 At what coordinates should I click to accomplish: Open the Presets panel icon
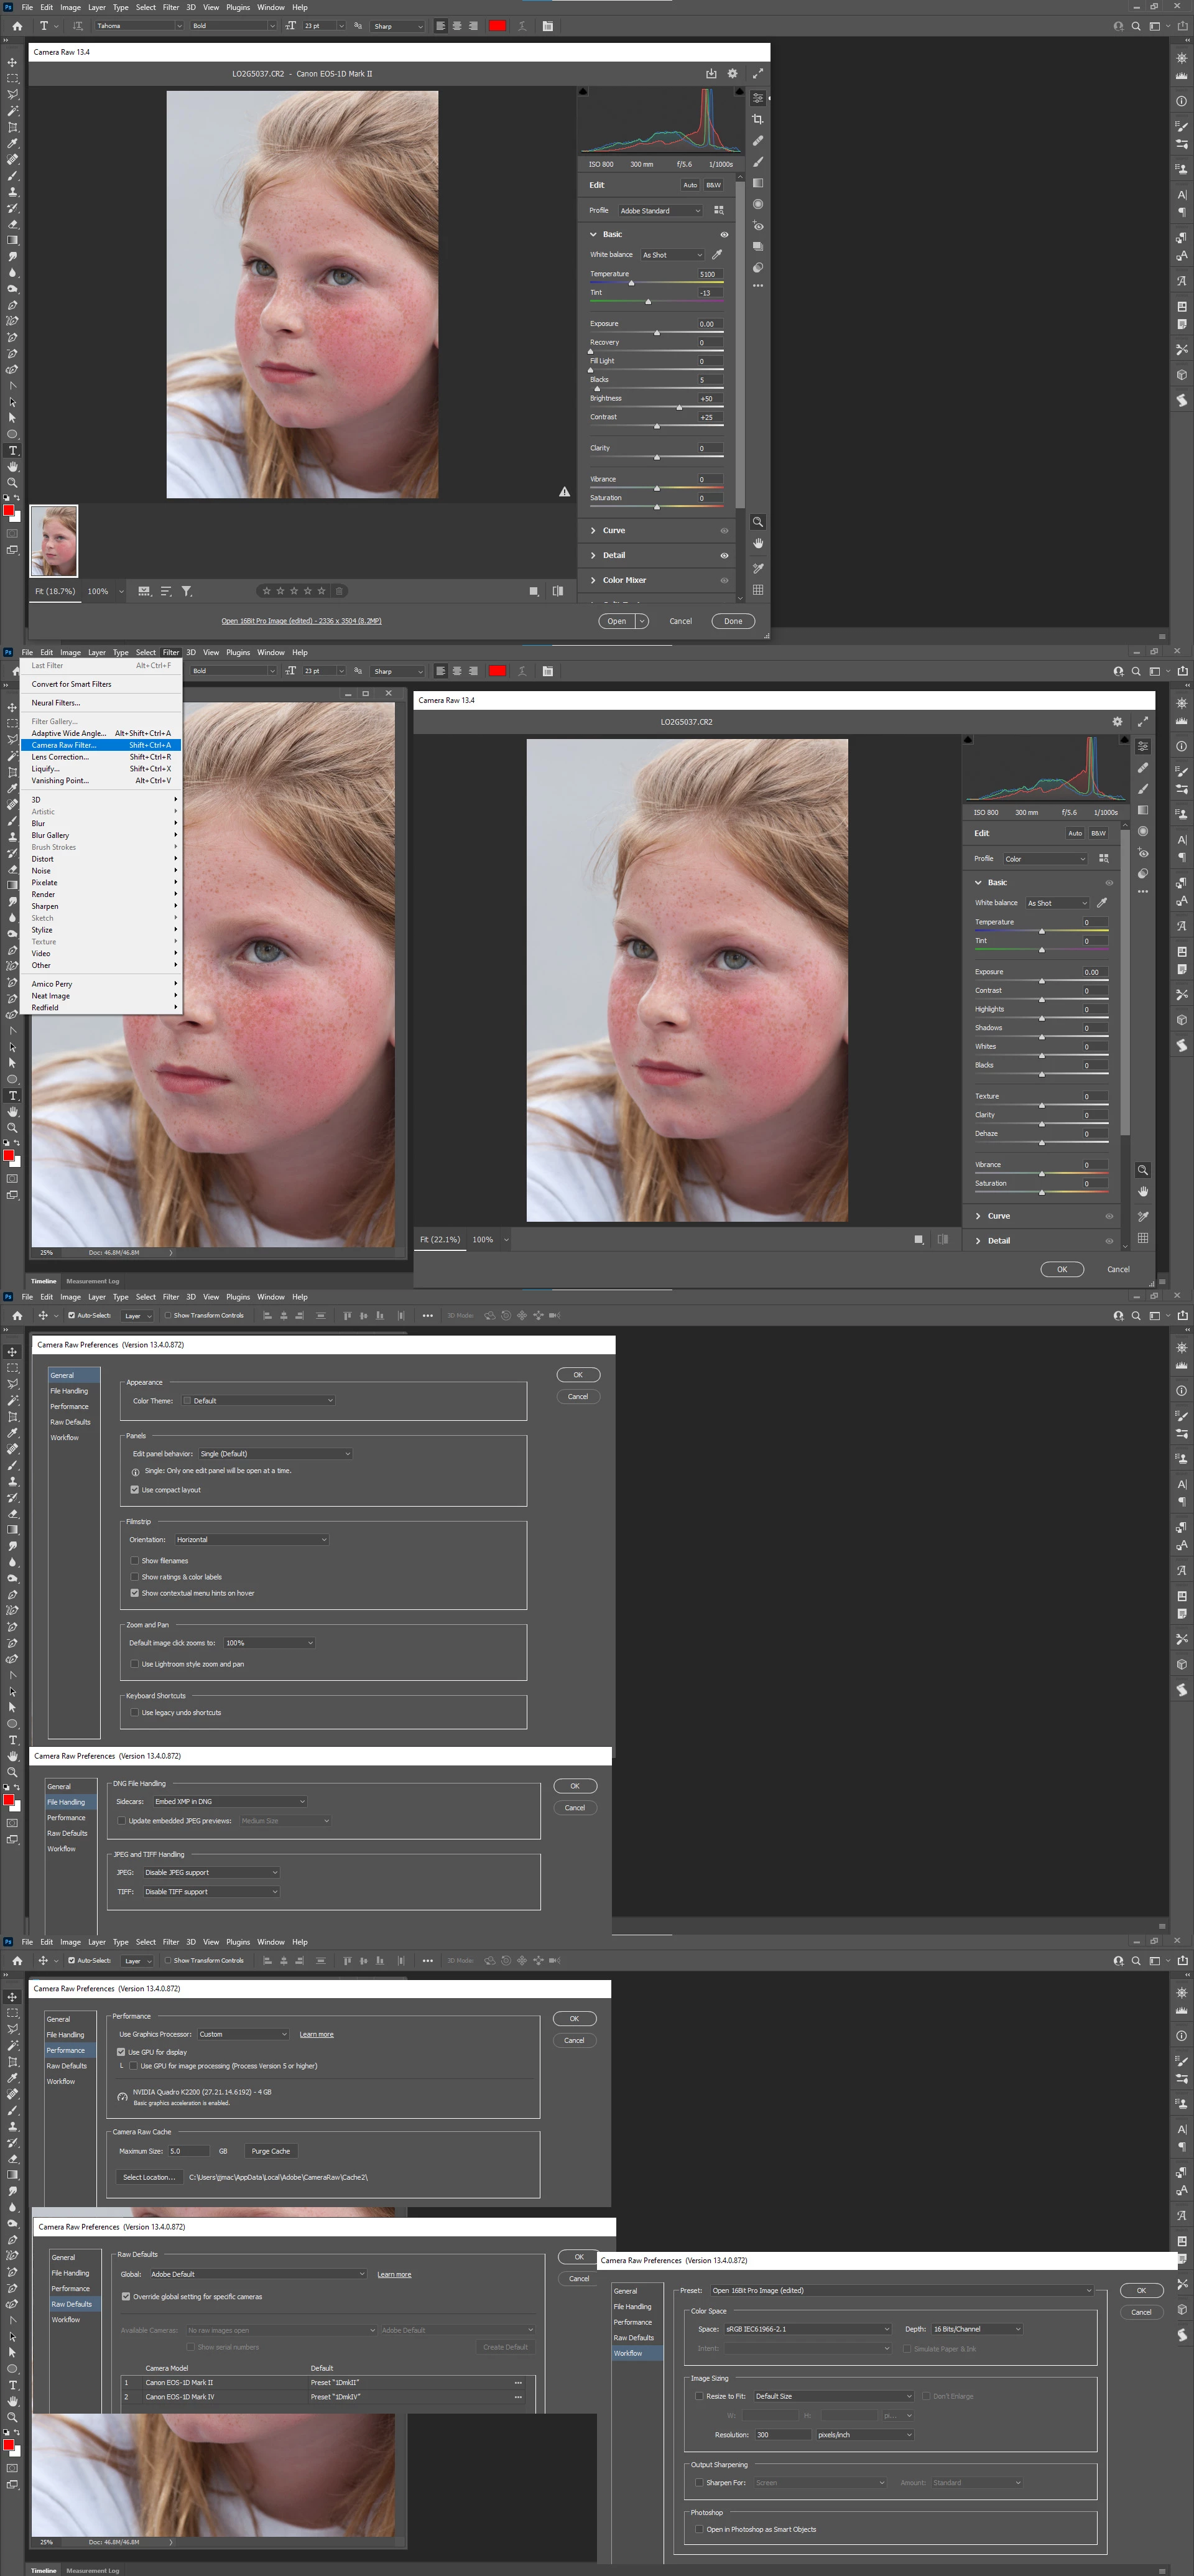click(757, 267)
